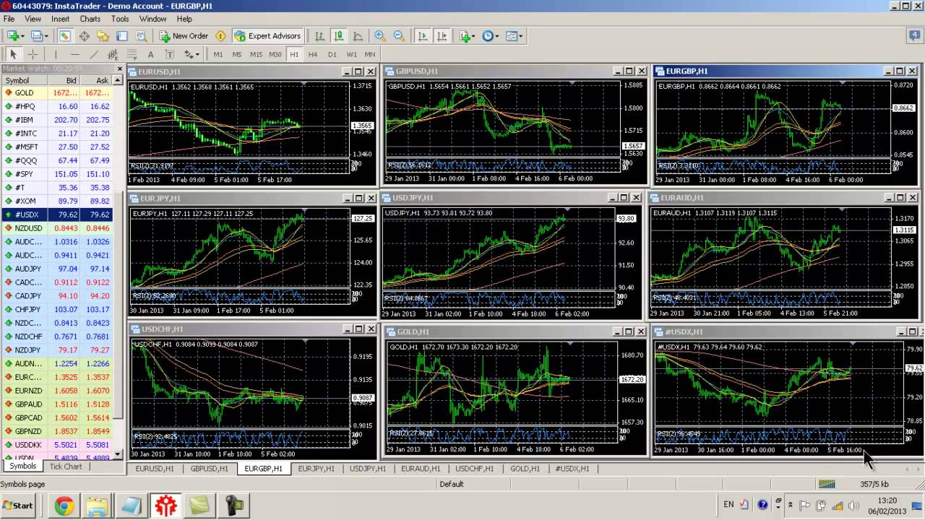
Task: Open the Profiles toolbar icon
Action: point(35,35)
